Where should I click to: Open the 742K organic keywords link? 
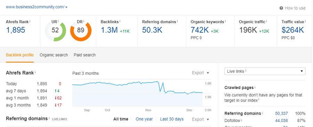pyautogui.click(x=200, y=30)
